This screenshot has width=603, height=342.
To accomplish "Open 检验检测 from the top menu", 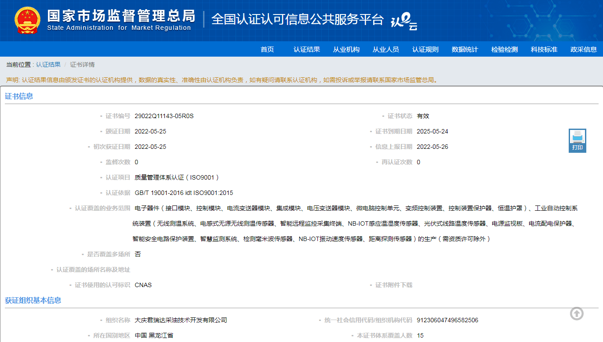I will tap(505, 50).
